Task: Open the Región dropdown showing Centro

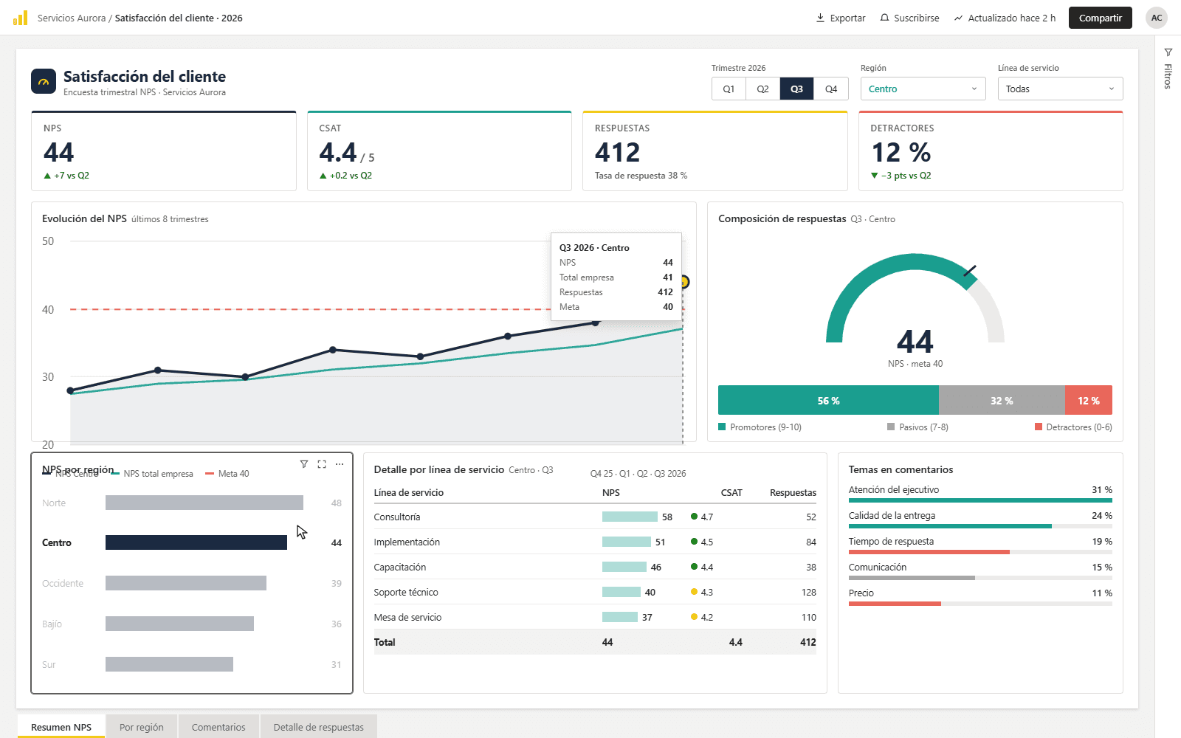Action: (x=923, y=89)
